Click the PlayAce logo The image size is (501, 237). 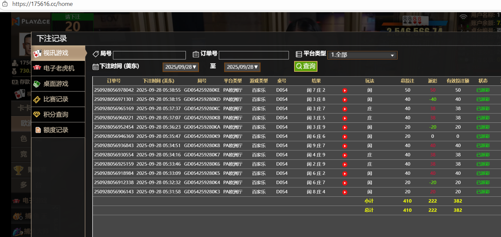(x=31, y=22)
